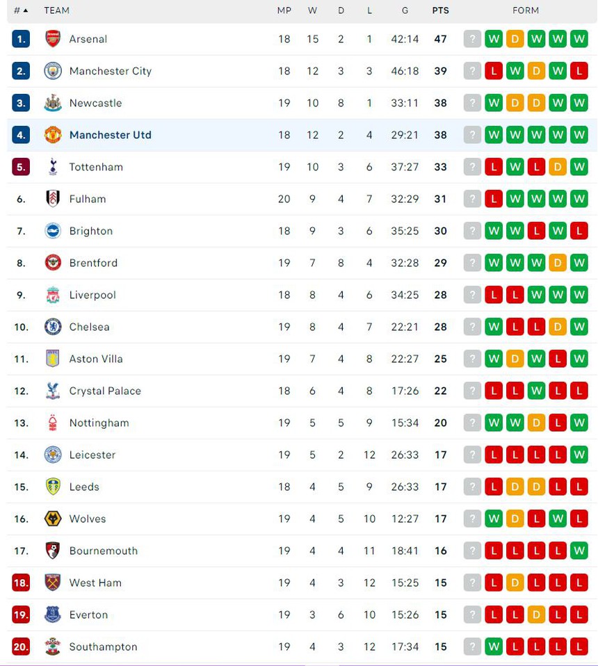Sort table by MP column header
The width and height of the screenshot is (598, 666).
284,10
